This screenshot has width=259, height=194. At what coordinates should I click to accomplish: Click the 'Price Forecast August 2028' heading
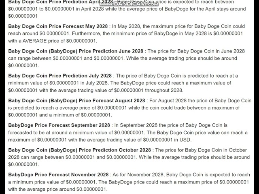pos(76,101)
